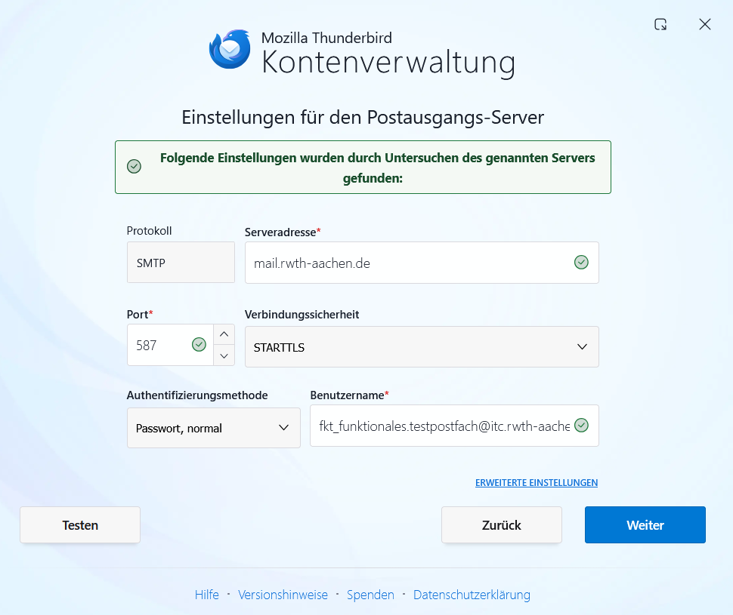Click the Port number input field
Image resolution: width=733 pixels, height=615 pixels.
tap(170, 345)
